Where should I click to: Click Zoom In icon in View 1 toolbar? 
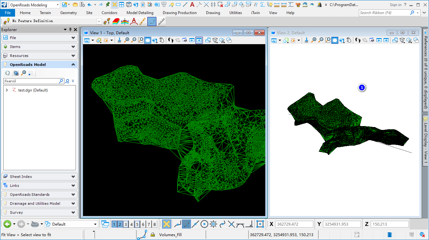tap(127, 40)
